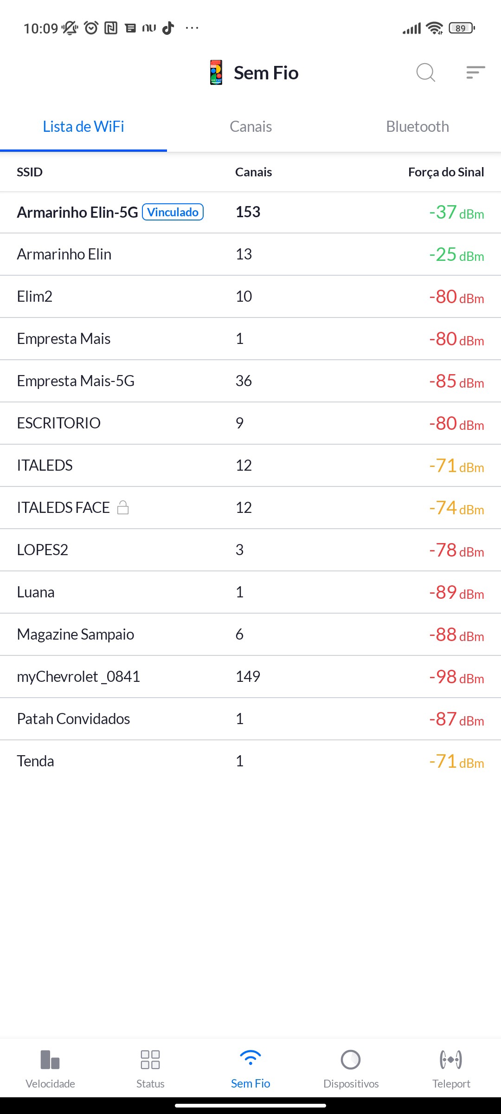Switch to the Bluetooth tab
The width and height of the screenshot is (501, 1114).
(417, 127)
